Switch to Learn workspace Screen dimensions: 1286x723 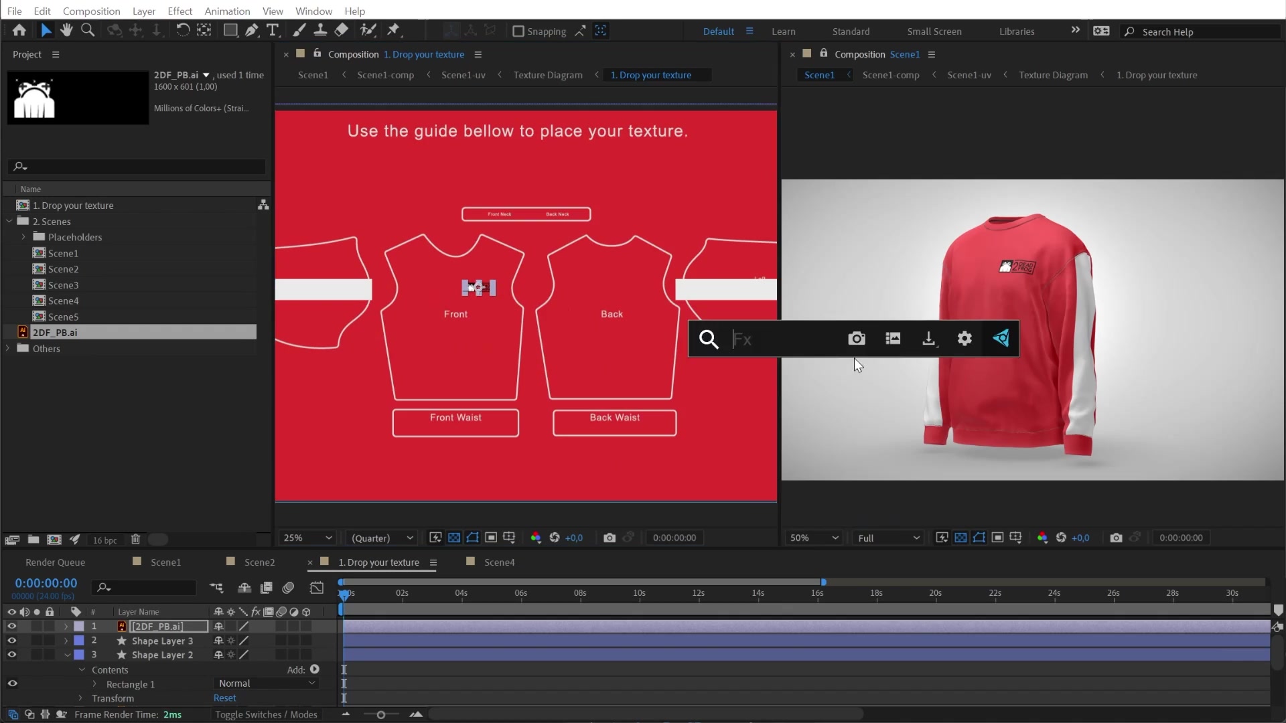[x=783, y=31]
